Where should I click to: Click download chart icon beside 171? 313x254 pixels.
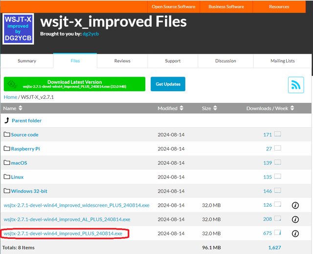277,134
